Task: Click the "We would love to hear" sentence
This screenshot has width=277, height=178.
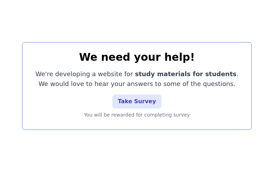Action: point(137,84)
